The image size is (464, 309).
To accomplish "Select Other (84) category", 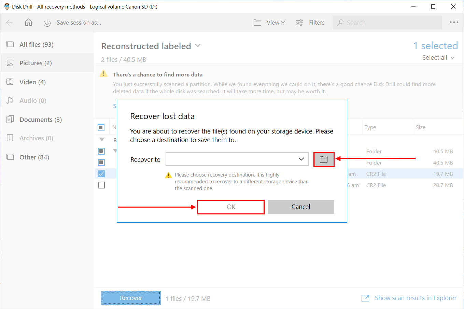I will point(47,157).
